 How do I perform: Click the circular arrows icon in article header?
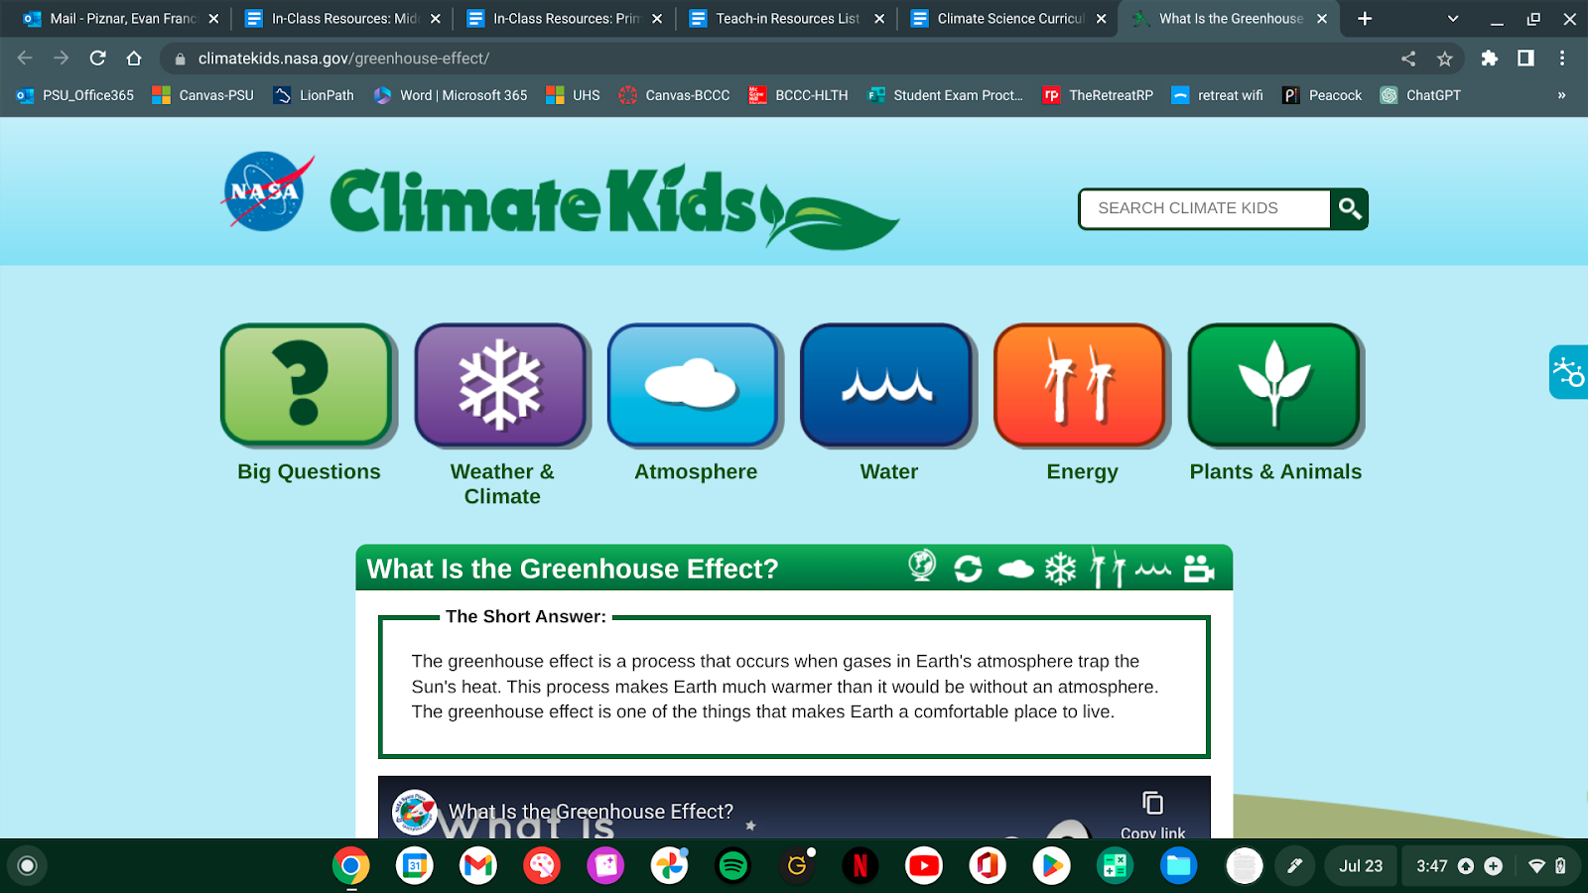pos(968,569)
